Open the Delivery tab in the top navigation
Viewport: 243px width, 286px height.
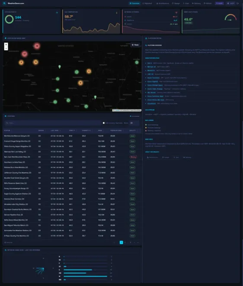196,3
